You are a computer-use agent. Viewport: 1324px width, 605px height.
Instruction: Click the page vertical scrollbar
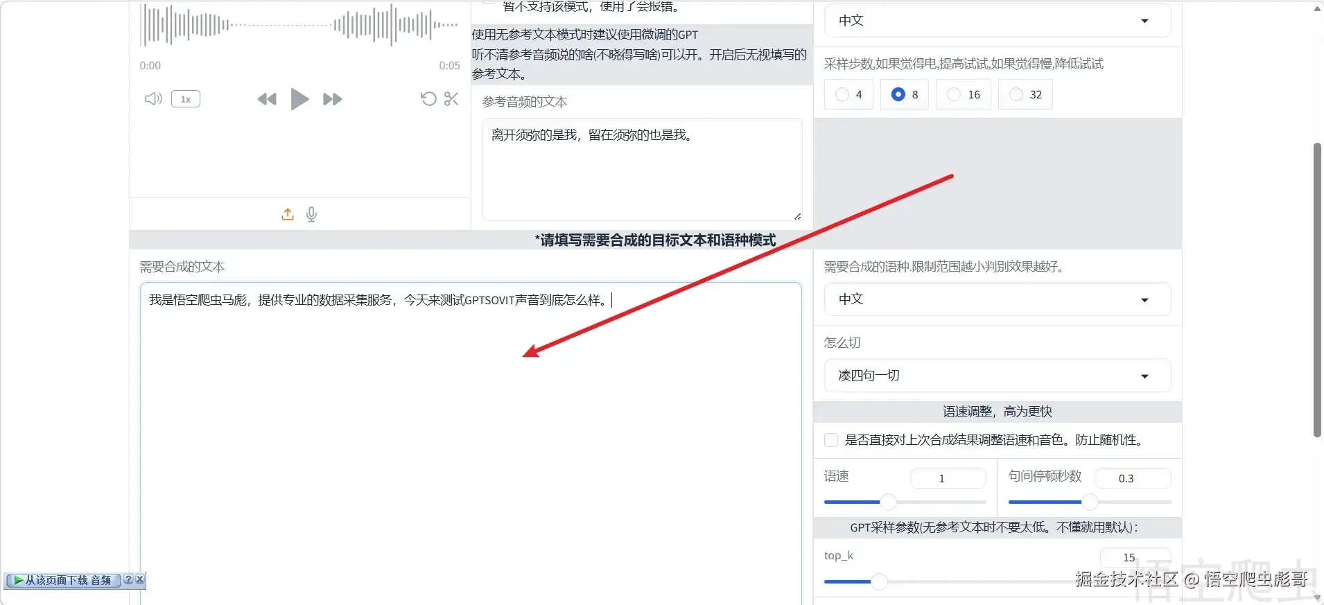click(1318, 290)
